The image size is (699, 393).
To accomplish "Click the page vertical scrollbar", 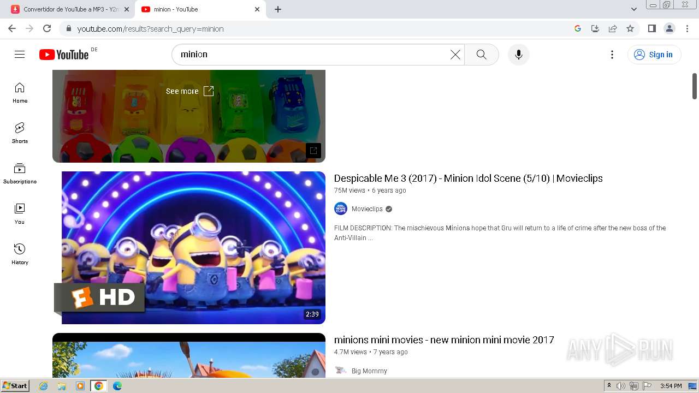I will (695, 86).
